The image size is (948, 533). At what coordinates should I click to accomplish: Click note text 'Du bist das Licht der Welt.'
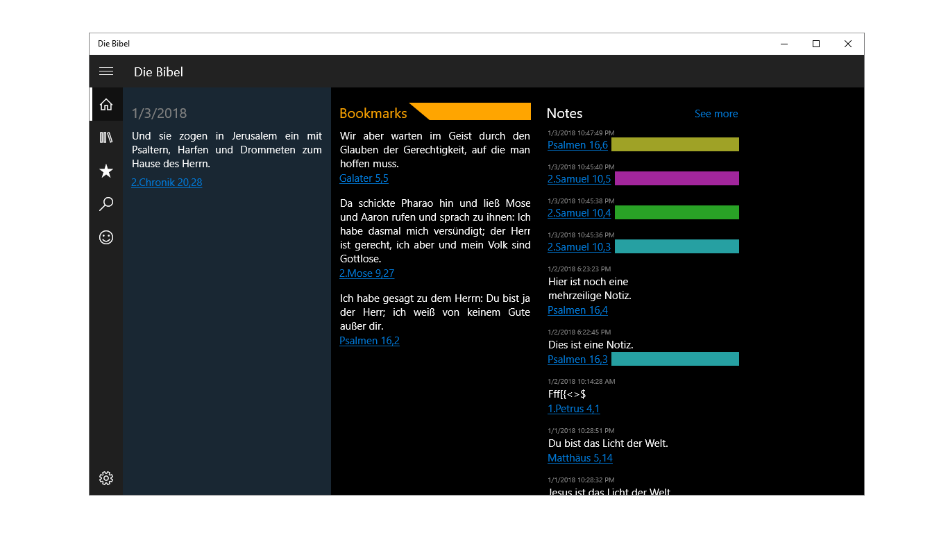click(x=608, y=443)
